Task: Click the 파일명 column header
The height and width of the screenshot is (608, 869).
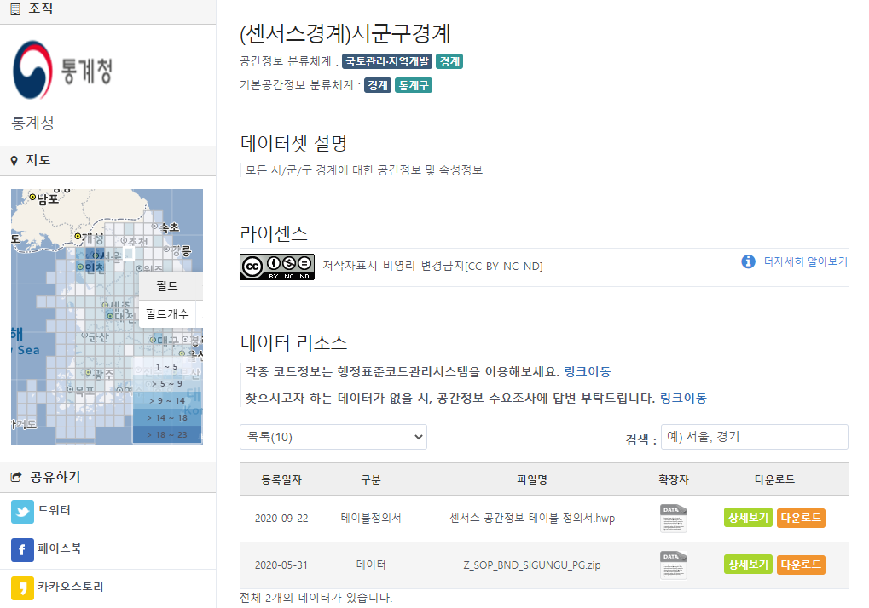Action: click(x=532, y=479)
